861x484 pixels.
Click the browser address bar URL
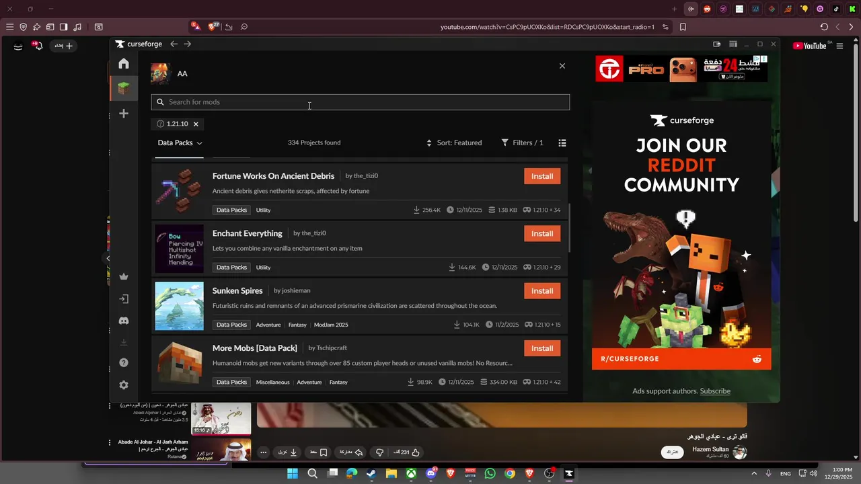coord(547,27)
